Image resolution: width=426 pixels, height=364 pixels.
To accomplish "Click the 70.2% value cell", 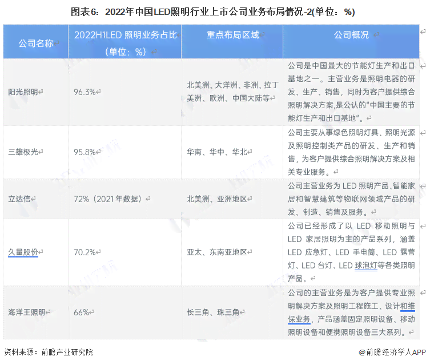I will tap(85, 252).
